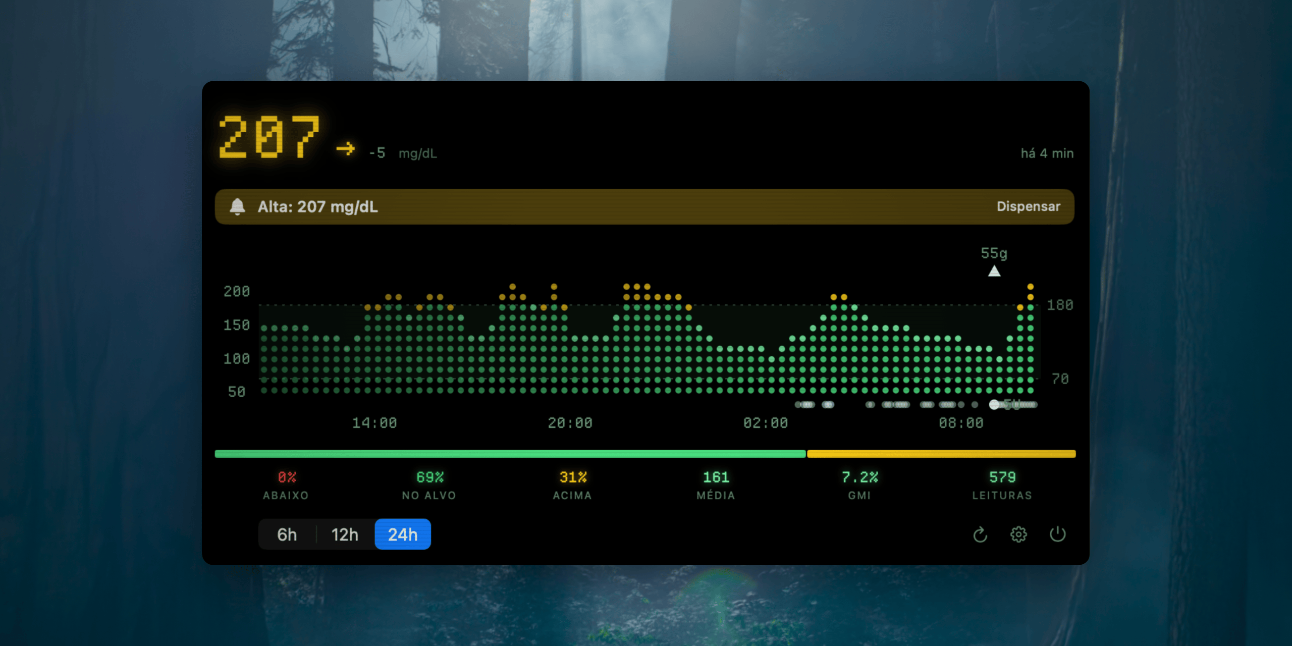Click the 55g carb triangle marker
Screen dimensions: 1292x646
(994, 272)
